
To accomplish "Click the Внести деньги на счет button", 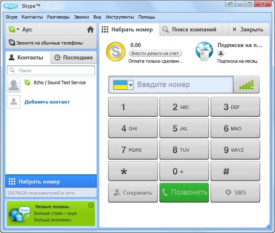I will [155, 53].
